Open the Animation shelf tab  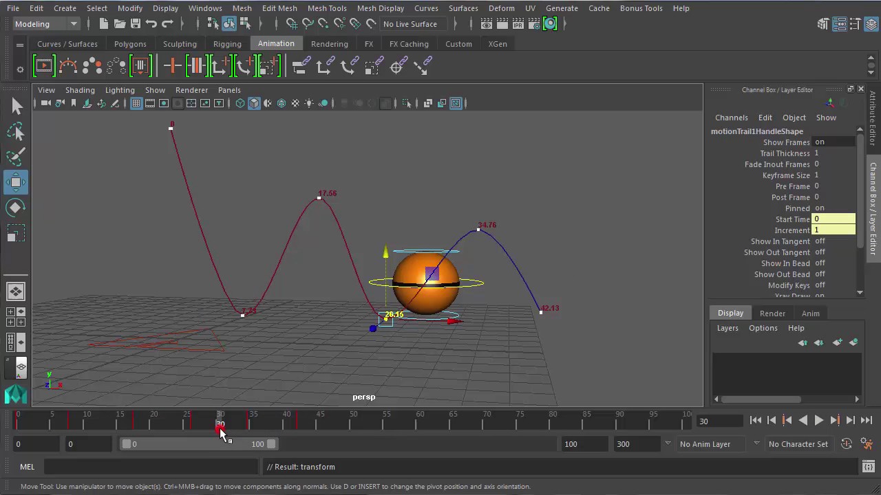tap(276, 43)
